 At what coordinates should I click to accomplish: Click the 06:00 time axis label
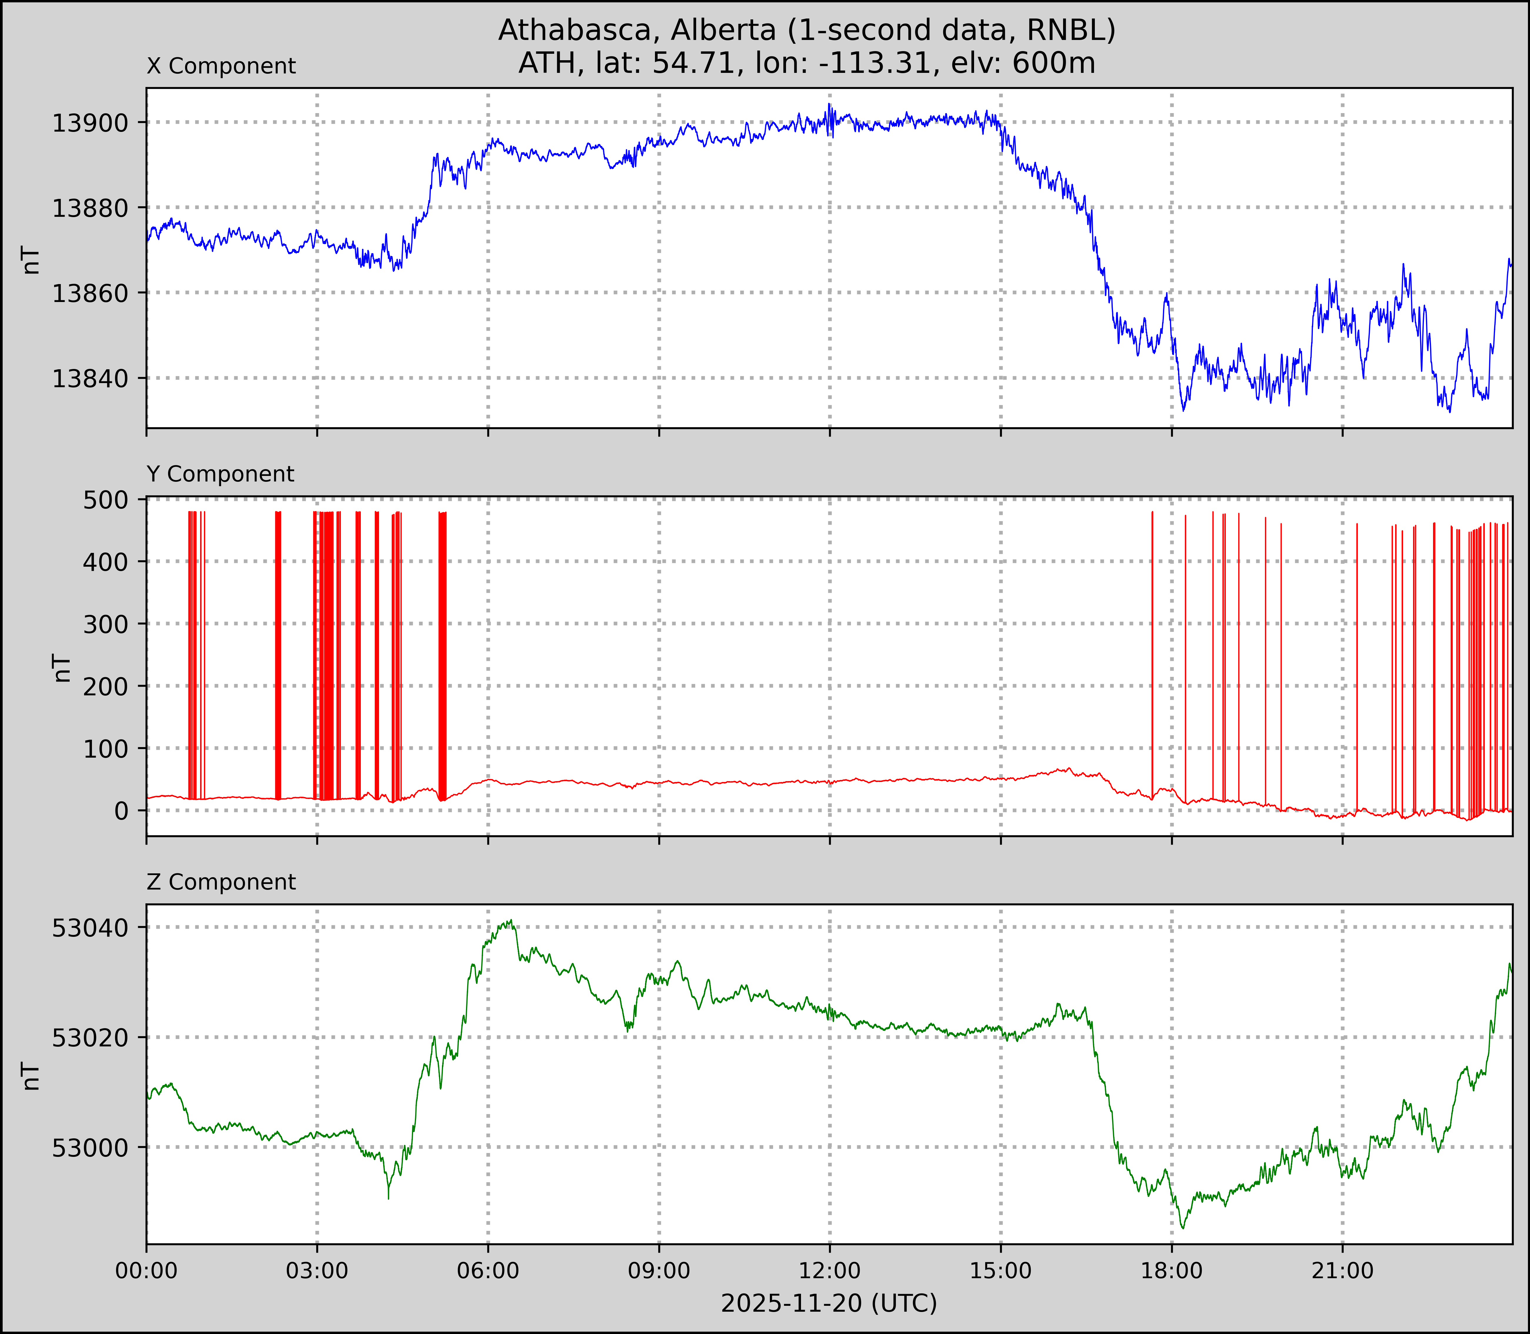point(488,1271)
